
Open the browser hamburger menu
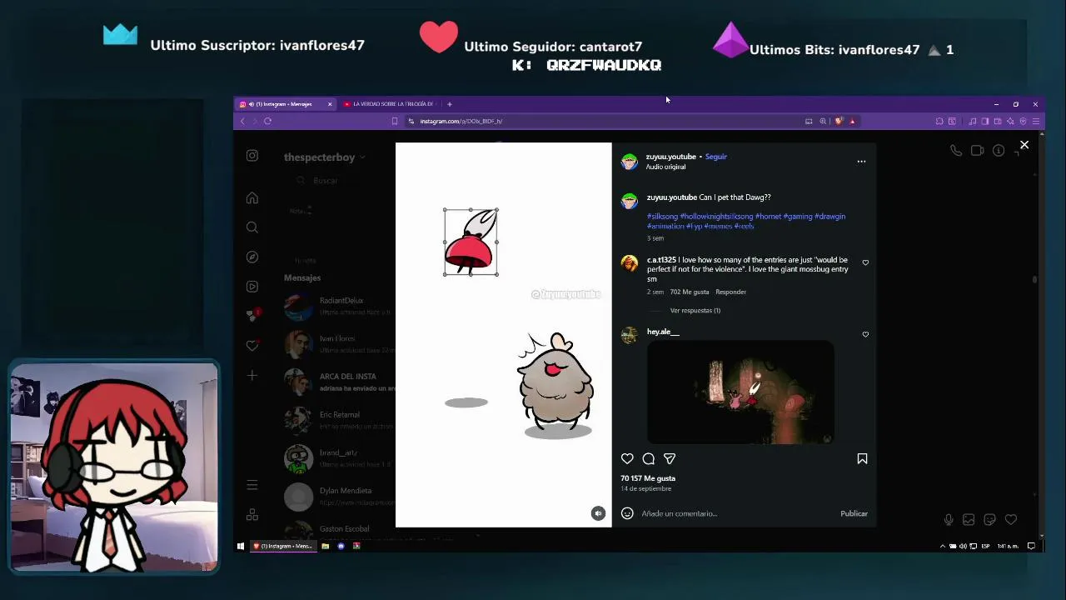1035,122
